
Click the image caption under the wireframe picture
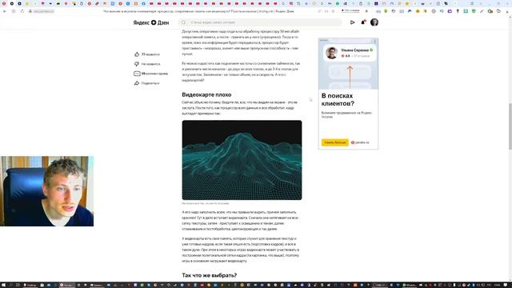tap(205, 203)
